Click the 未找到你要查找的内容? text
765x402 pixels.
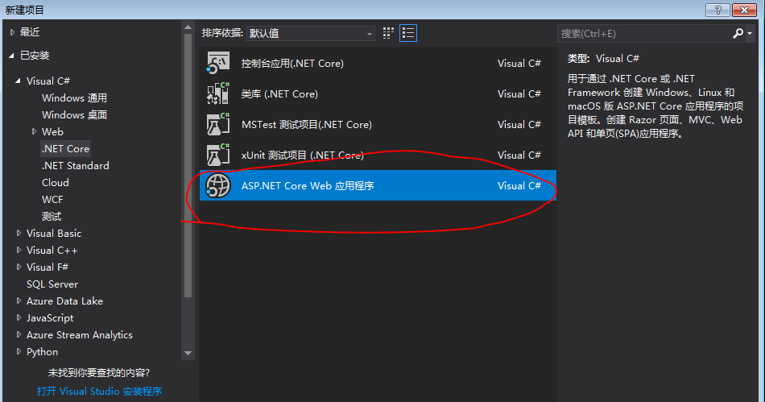(99, 373)
